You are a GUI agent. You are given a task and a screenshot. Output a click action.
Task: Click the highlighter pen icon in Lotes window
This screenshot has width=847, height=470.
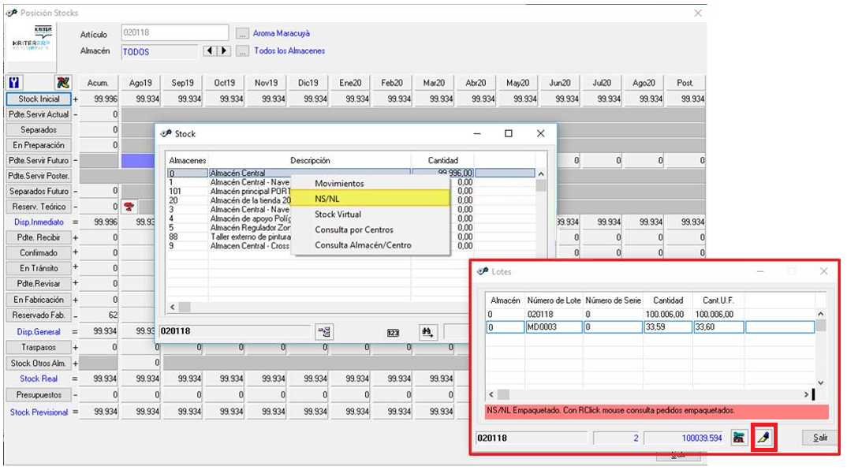(763, 438)
